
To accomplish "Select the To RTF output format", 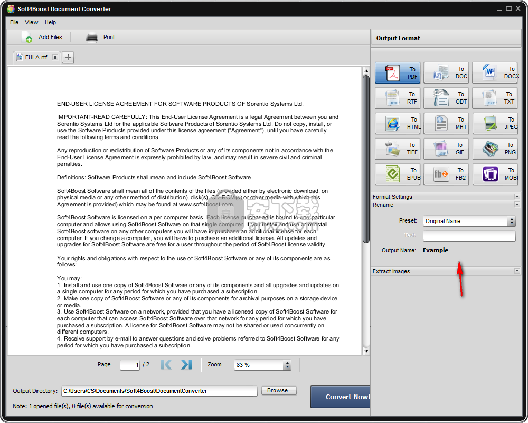I will [x=398, y=98].
